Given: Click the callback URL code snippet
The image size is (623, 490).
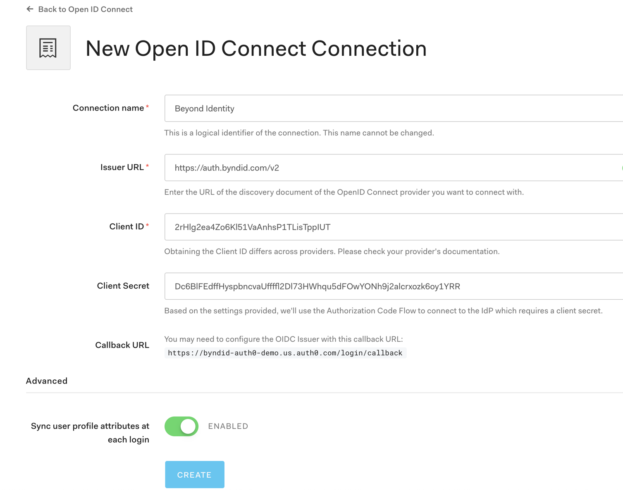Looking at the screenshot, I should [285, 353].
